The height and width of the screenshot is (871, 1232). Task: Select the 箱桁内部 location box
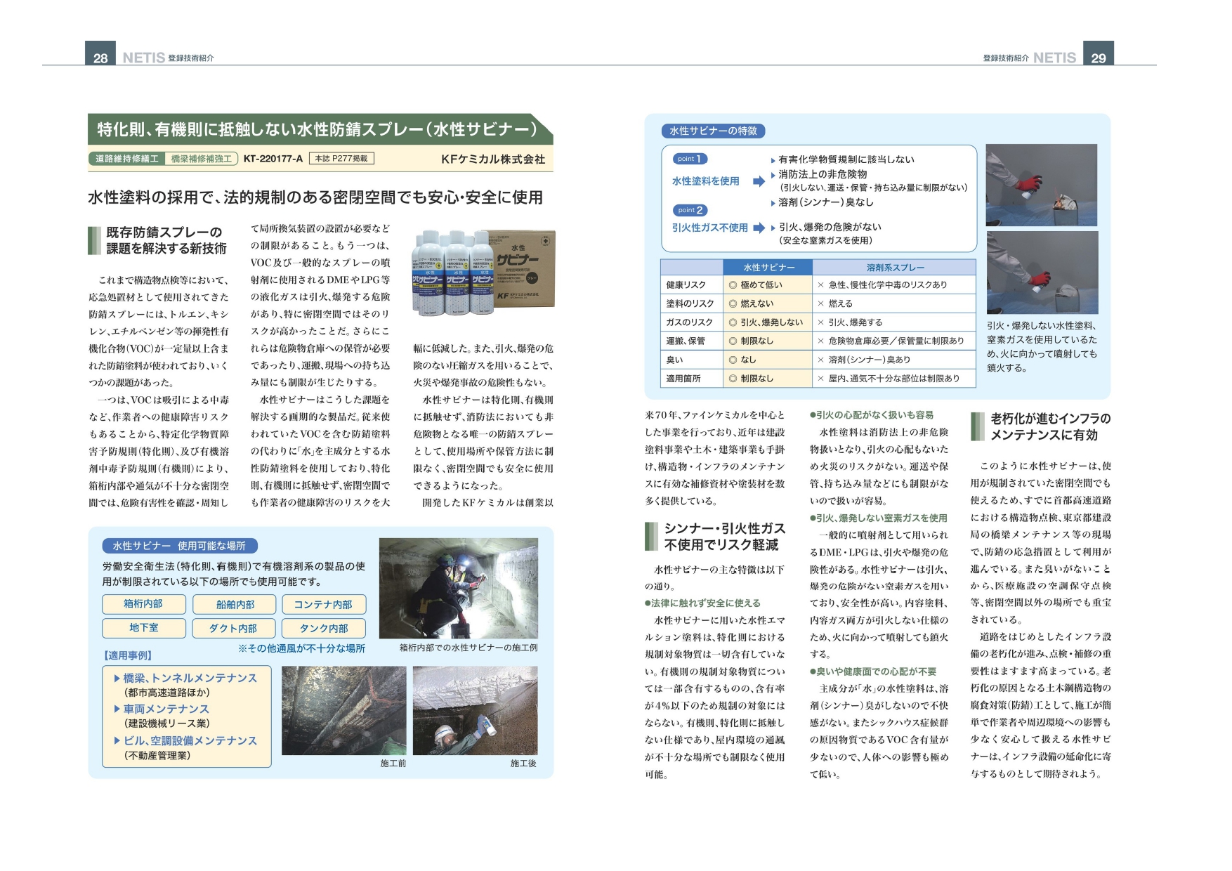[x=143, y=604]
